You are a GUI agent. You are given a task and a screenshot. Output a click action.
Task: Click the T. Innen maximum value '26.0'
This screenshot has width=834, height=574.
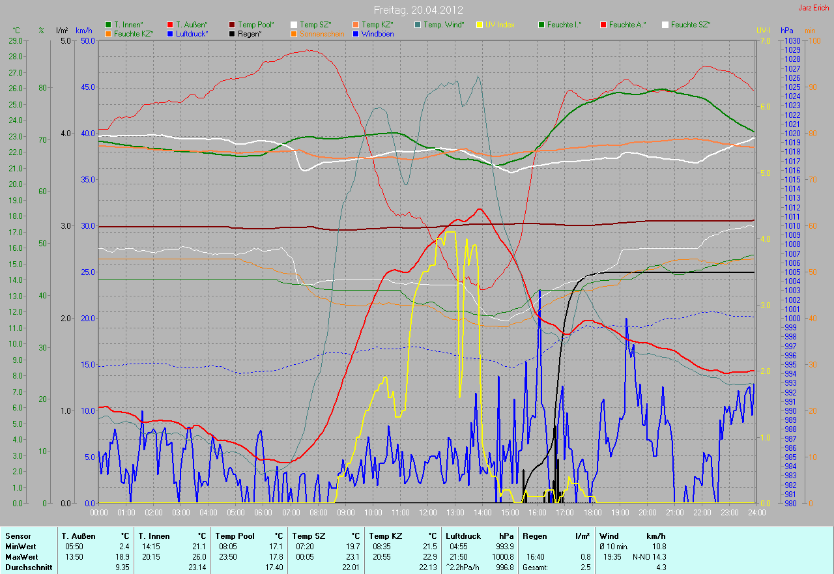click(198, 557)
